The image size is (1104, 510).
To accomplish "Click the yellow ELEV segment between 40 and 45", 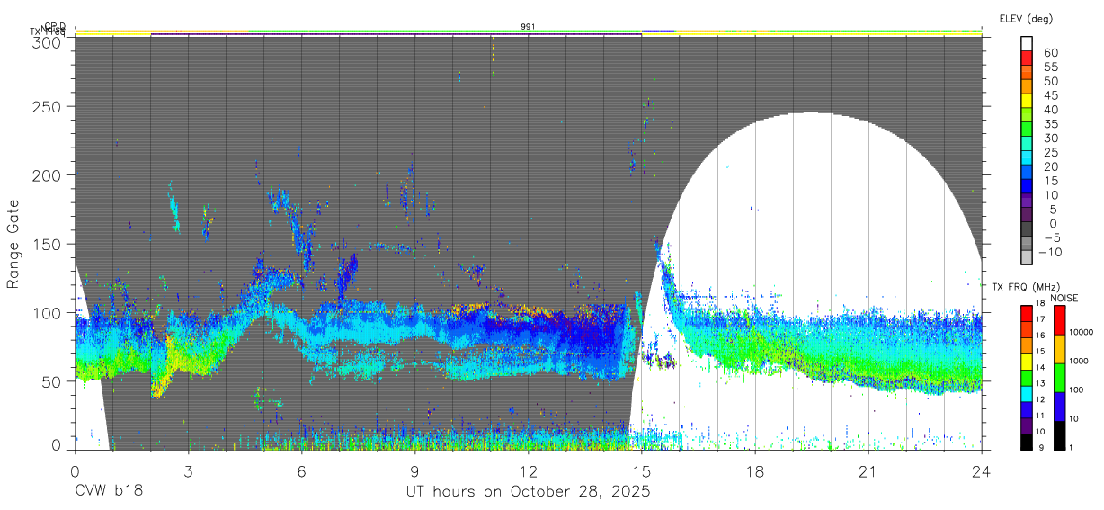I will pyautogui.click(x=1027, y=101).
